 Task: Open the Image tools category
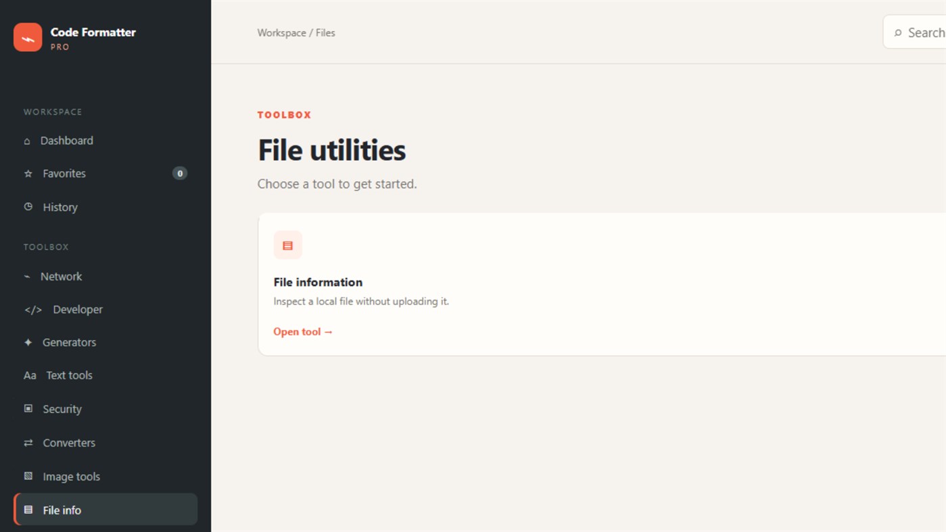coord(105,477)
